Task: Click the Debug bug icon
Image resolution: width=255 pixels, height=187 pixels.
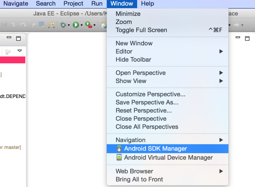Action: pos(63,25)
